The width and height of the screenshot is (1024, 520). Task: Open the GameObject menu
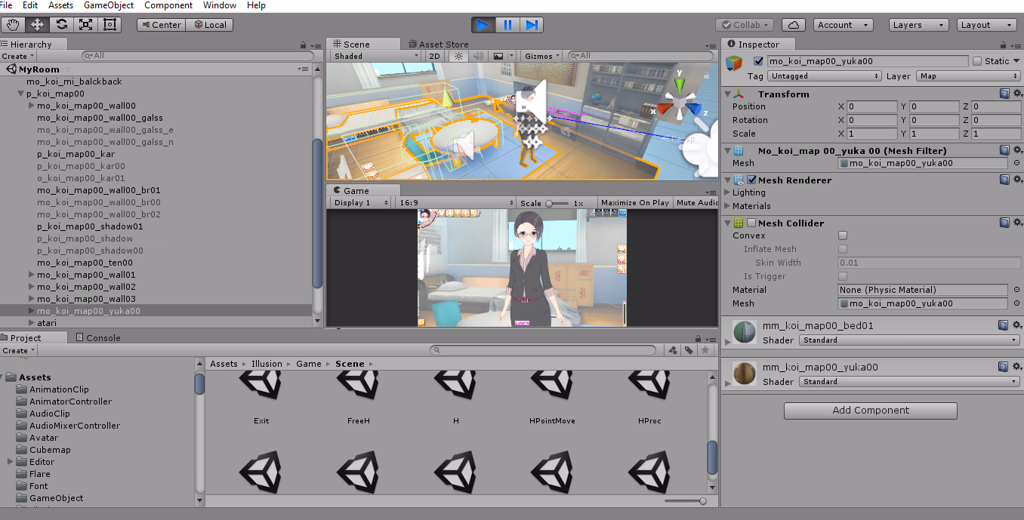[109, 5]
